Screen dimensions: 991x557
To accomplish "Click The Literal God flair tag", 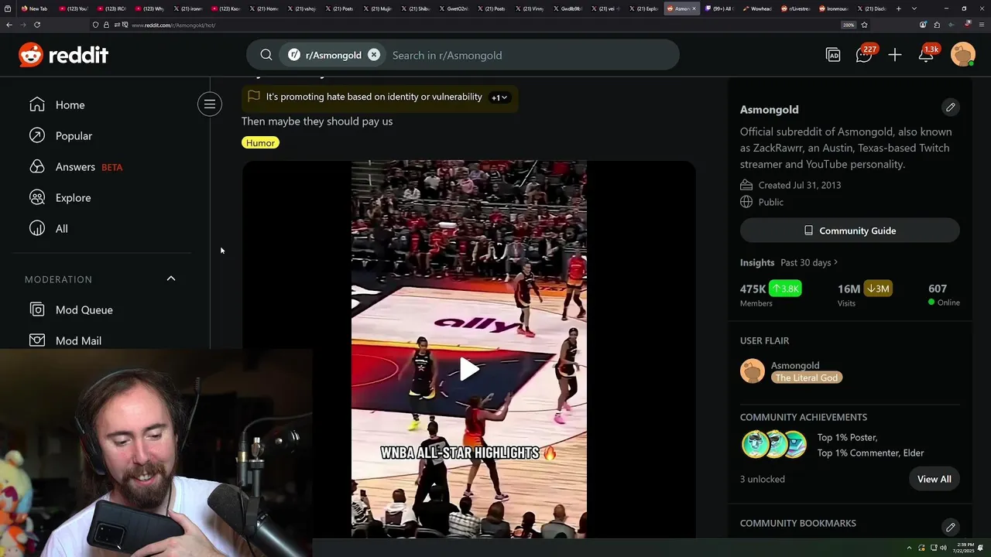I will pos(807,378).
